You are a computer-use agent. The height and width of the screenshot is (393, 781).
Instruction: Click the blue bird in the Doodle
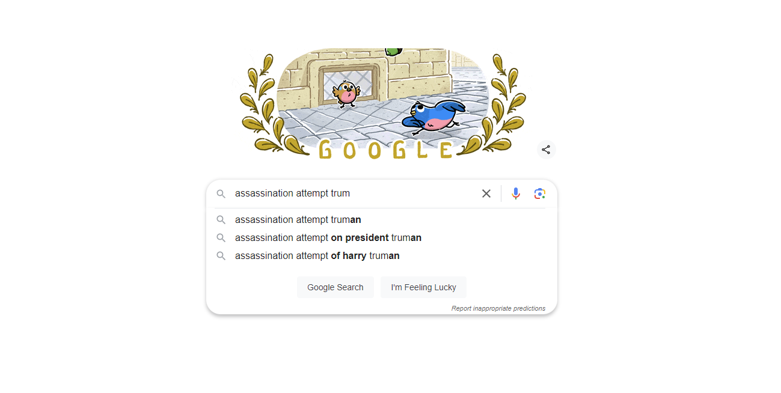[x=433, y=117]
